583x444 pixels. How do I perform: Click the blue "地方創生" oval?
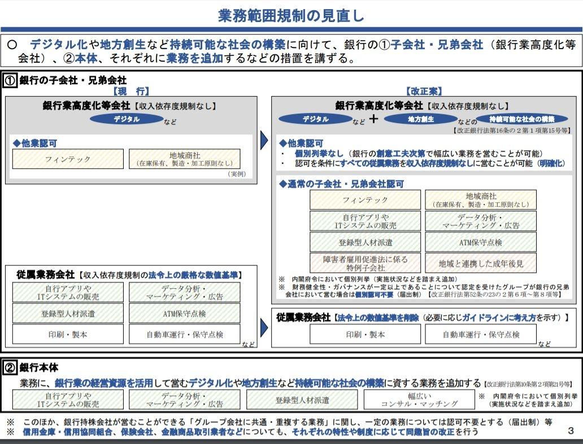tap(420, 119)
